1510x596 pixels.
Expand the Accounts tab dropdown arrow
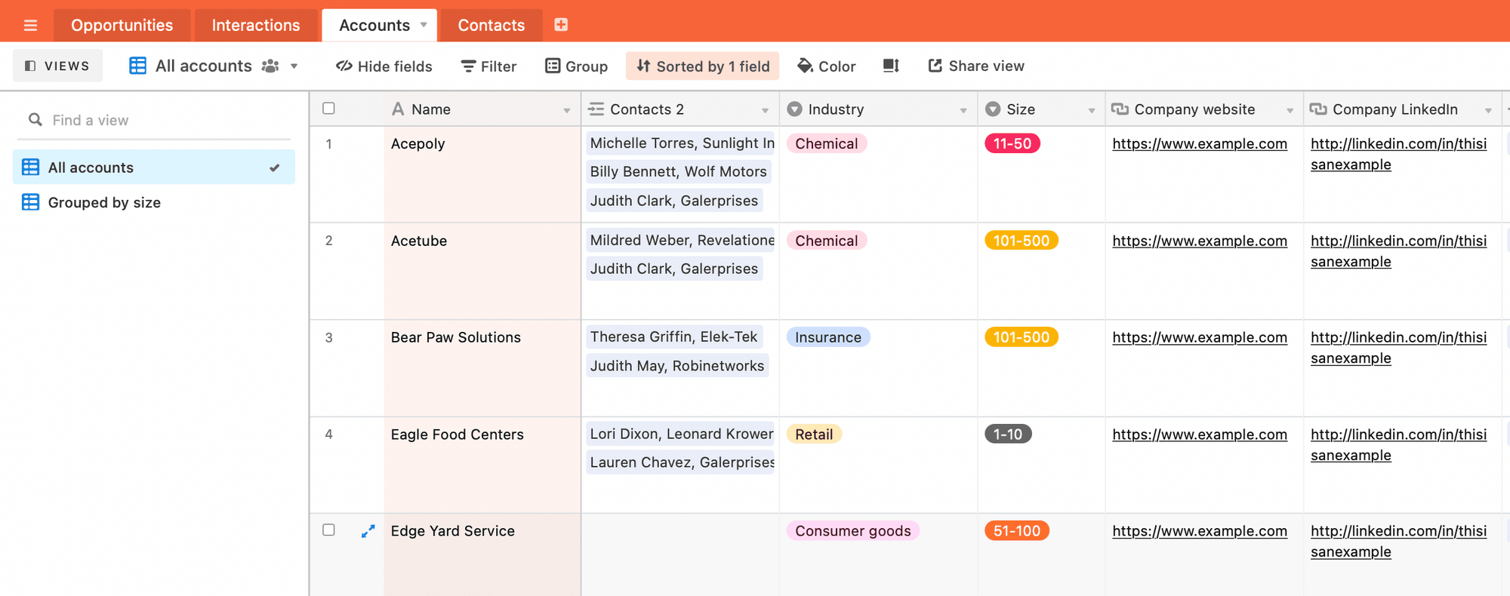pyautogui.click(x=424, y=25)
